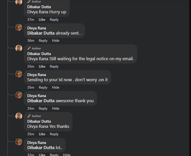Open Divya Rana's name above "Sending to your Id"
Viewport: 191px width, 156px height.
[37, 75]
